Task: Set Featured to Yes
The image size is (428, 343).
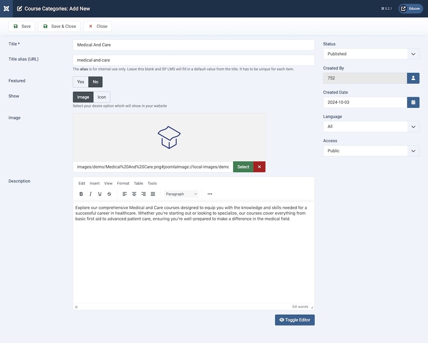Action: (x=80, y=82)
